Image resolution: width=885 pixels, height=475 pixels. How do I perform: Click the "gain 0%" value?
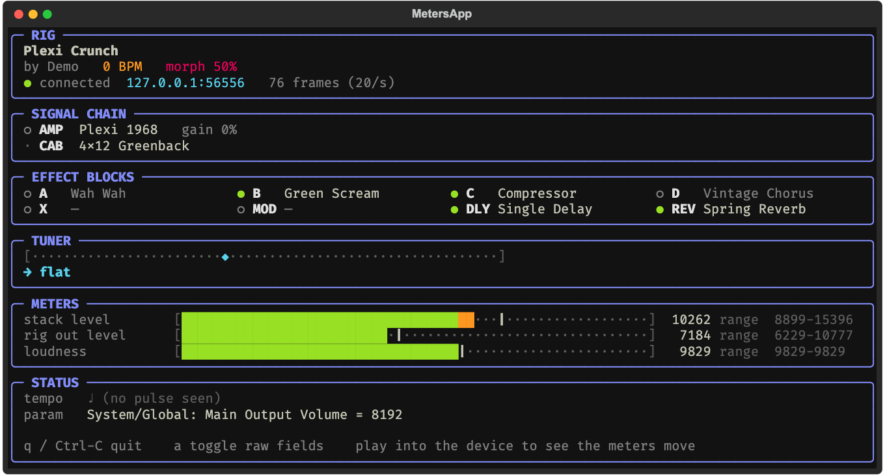click(x=210, y=129)
